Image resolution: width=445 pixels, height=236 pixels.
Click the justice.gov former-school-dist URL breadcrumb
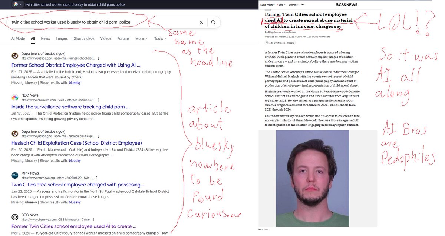point(58,58)
